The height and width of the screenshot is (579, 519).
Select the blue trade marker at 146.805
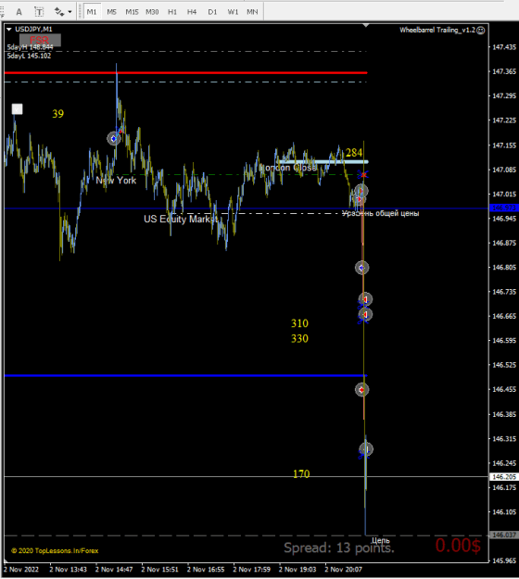(361, 268)
